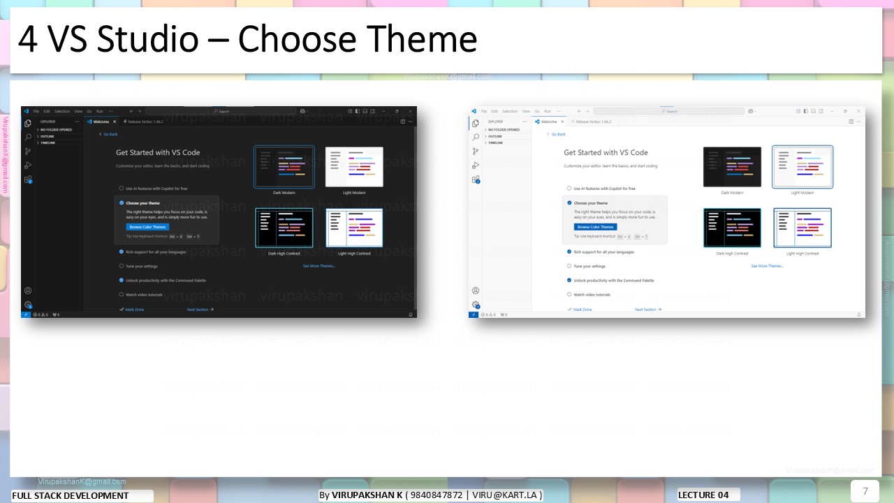The image size is (894, 503).
Task: Open Manage gear icon in dark VS Code window
Action: (28, 305)
